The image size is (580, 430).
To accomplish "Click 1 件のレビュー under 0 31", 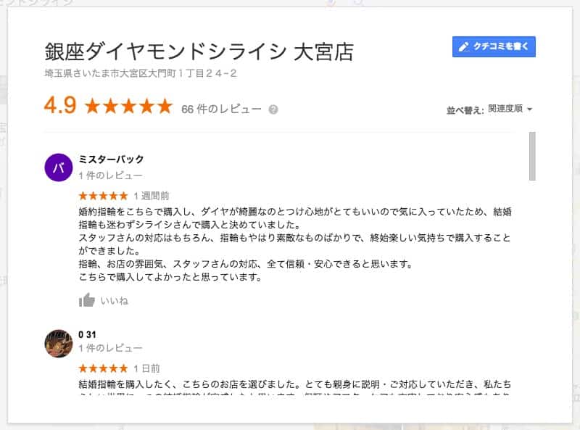I will (110, 348).
